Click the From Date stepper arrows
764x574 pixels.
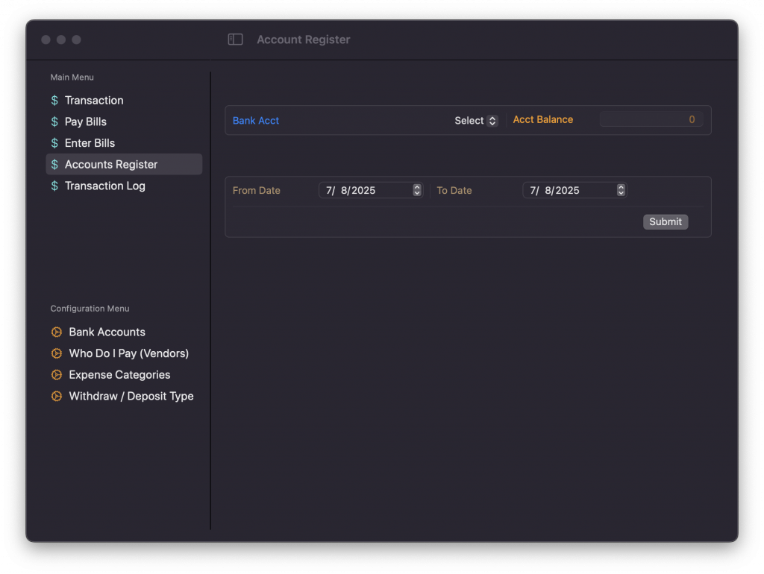click(417, 191)
